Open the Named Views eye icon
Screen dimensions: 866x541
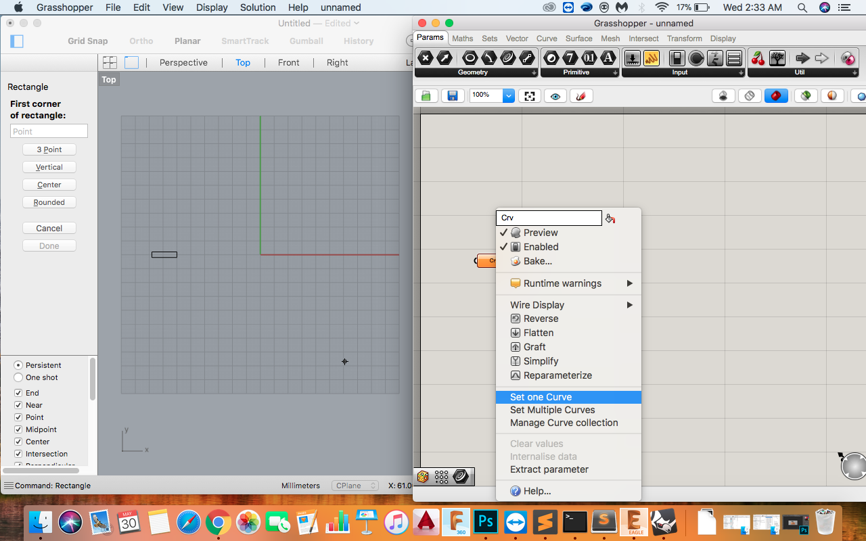click(555, 96)
